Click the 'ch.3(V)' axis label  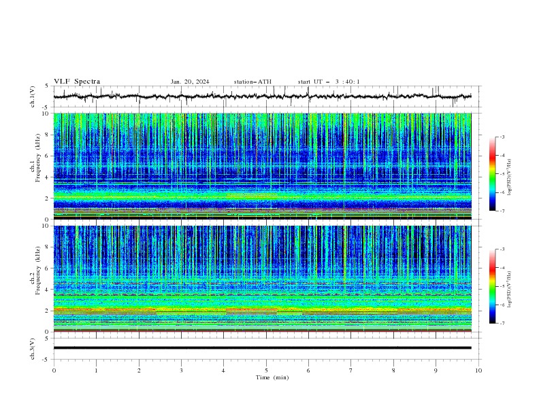pyautogui.click(x=33, y=349)
